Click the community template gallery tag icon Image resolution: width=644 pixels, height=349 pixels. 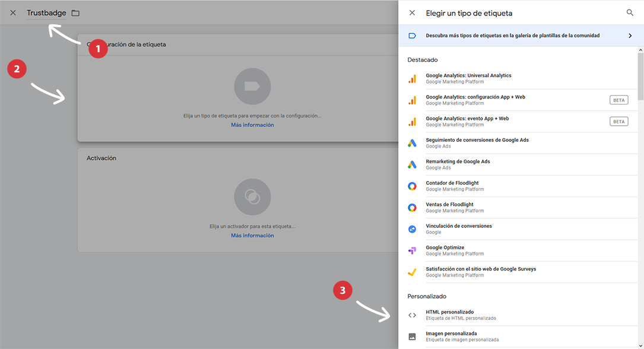(x=412, y=36)
